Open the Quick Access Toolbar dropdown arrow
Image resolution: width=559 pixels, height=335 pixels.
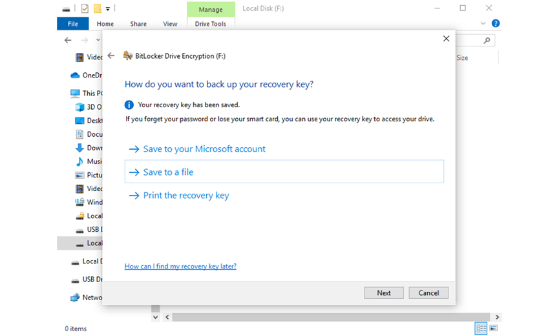pos(108,9)
